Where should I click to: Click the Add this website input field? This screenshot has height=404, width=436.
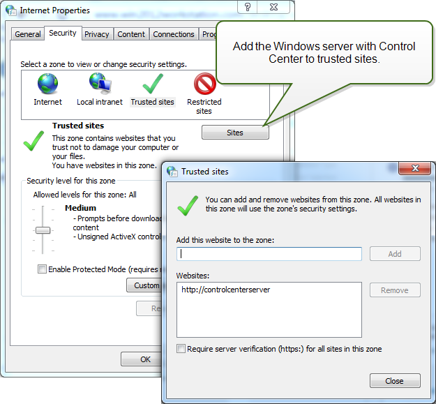269,254
